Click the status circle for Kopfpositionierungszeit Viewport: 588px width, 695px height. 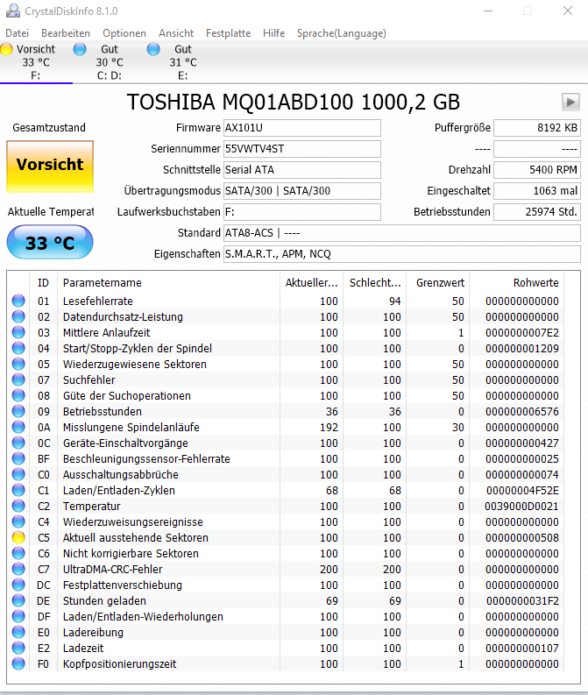pyautogui.click(x=18, y=664)
